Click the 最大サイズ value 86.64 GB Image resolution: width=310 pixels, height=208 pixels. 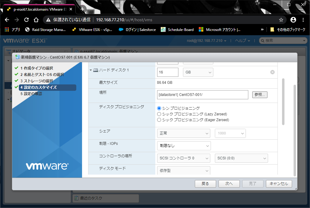pos(164,83)
